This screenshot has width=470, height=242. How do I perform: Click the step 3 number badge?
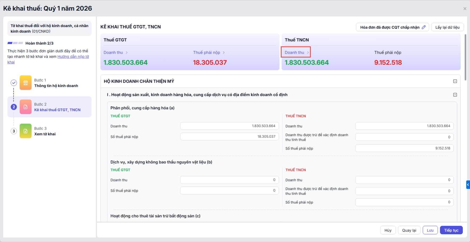pyautogui.click(x=14, y=131)
